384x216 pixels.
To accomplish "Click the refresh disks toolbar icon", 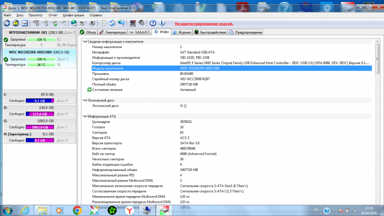I will [7, 23].
